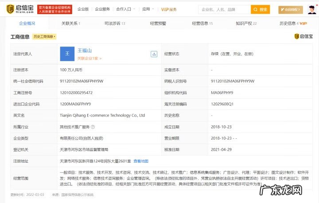Click the 经营范围 description text
Image resolution: width=319 pixels, height=203 pixels.
tap(184, 178)
